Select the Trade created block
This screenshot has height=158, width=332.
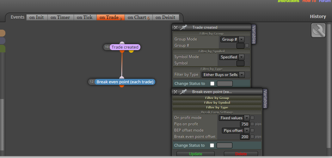coord(125,47)
